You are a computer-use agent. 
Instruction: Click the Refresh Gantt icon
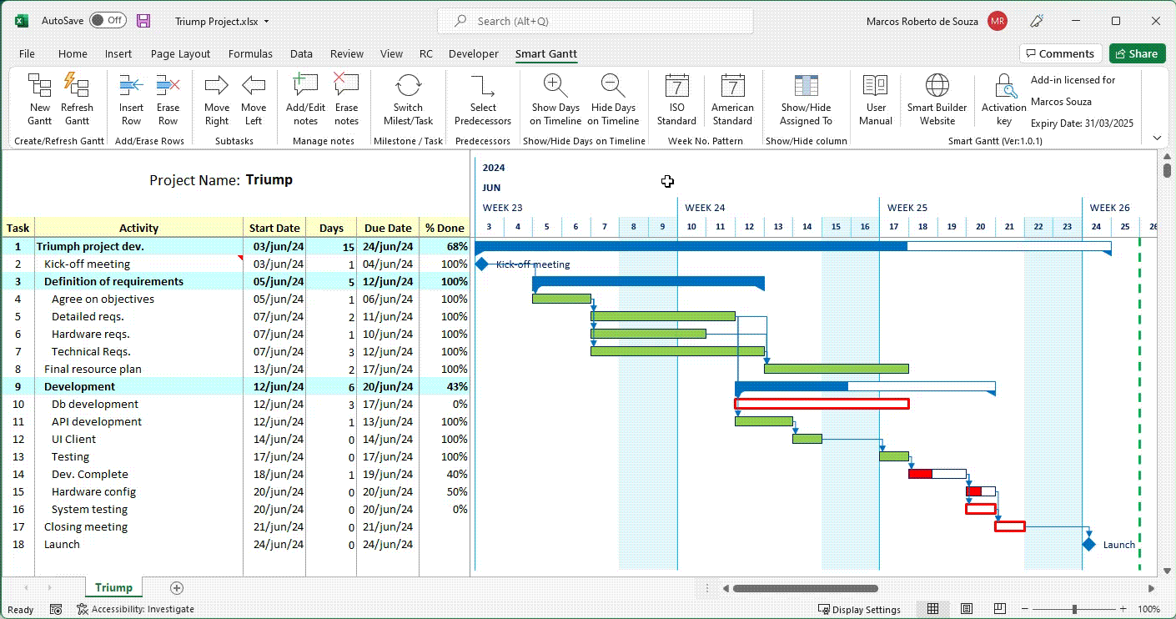[x=77, y=86]
